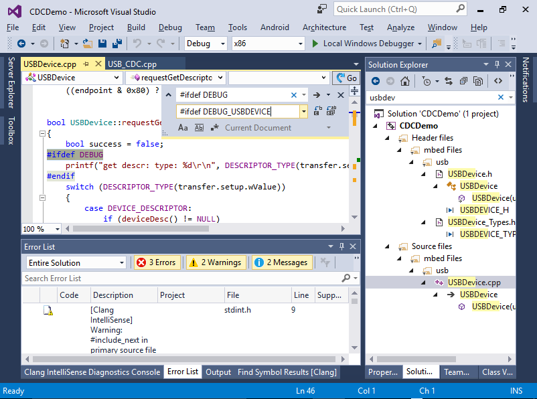Open Find Symbol Results [Clang] tab
The width and height of the screenshot is (537, 399).
(x=287, y=372)
